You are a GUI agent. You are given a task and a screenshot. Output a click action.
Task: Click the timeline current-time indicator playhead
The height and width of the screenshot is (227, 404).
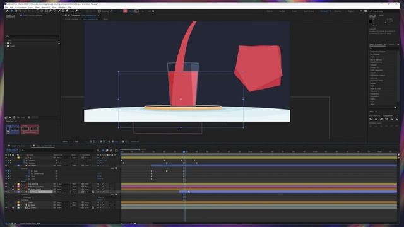tap(184, 152)
